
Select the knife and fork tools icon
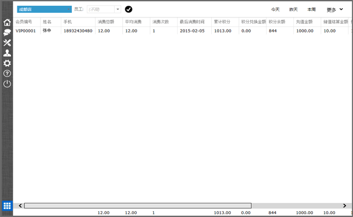7,43
